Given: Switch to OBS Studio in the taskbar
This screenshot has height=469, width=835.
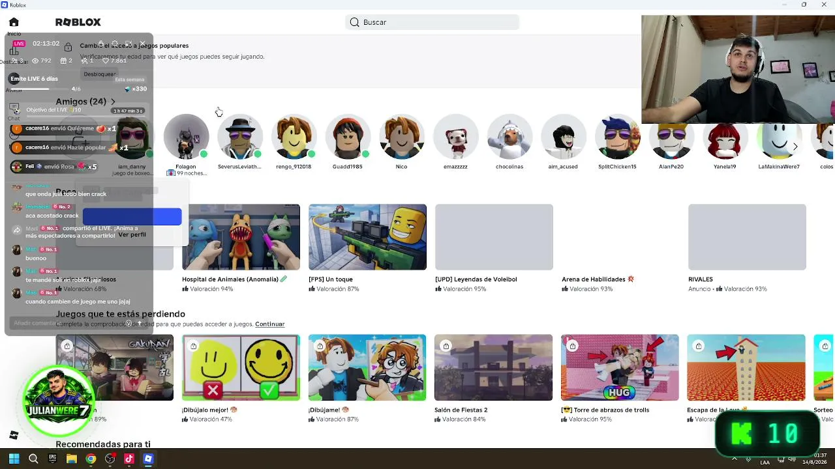Looking at the screenshot, I should 110,459.
